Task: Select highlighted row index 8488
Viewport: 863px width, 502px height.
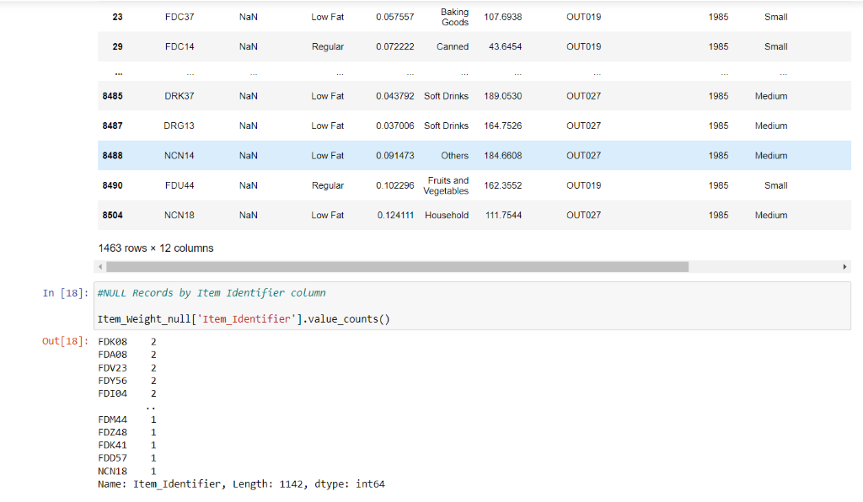Action: pos(112,156)
